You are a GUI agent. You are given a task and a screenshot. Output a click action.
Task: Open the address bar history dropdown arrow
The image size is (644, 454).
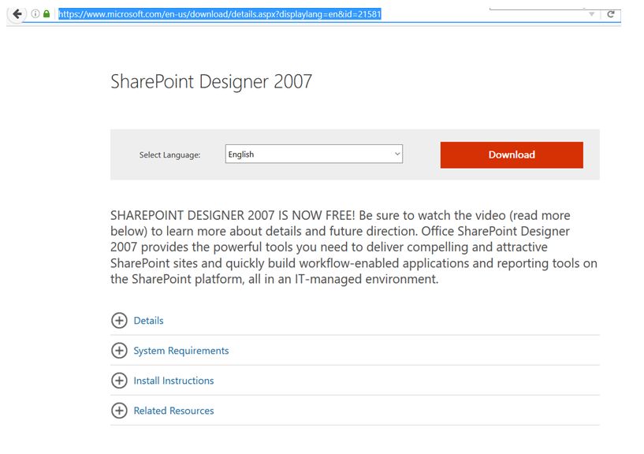pos(591,14)
